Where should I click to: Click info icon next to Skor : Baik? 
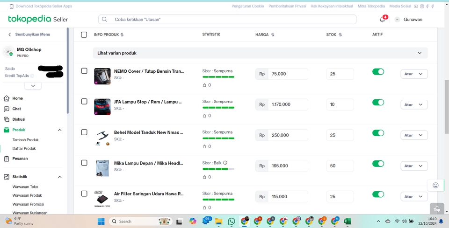[225, 163]
